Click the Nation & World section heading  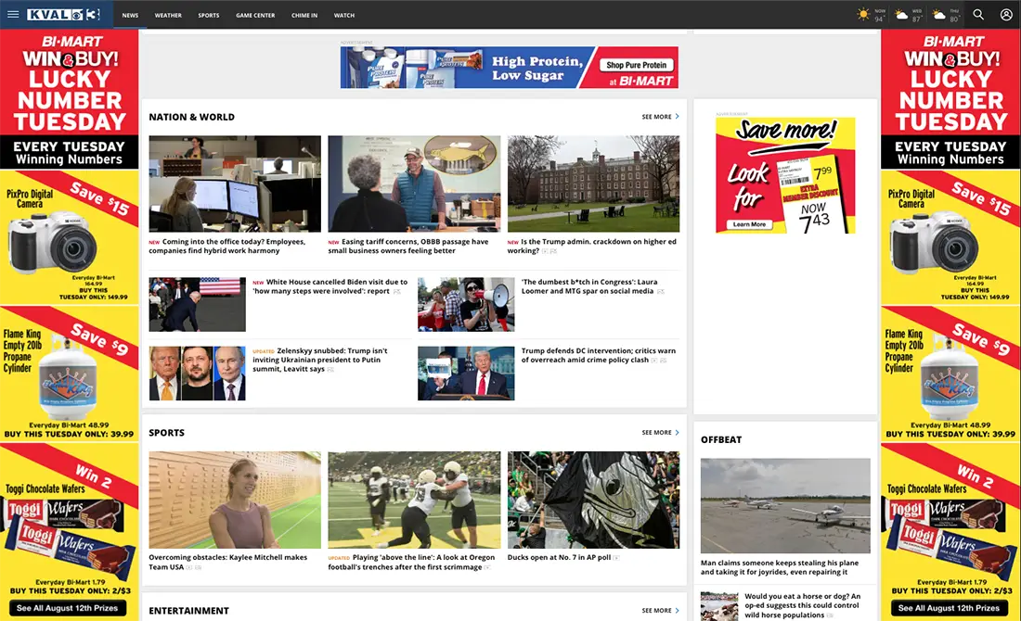(x=191, y=117)
